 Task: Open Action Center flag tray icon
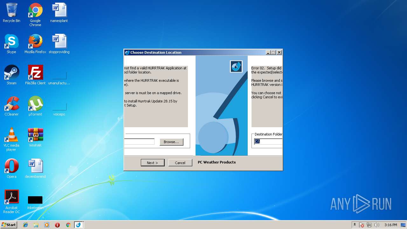coord(362,225)
